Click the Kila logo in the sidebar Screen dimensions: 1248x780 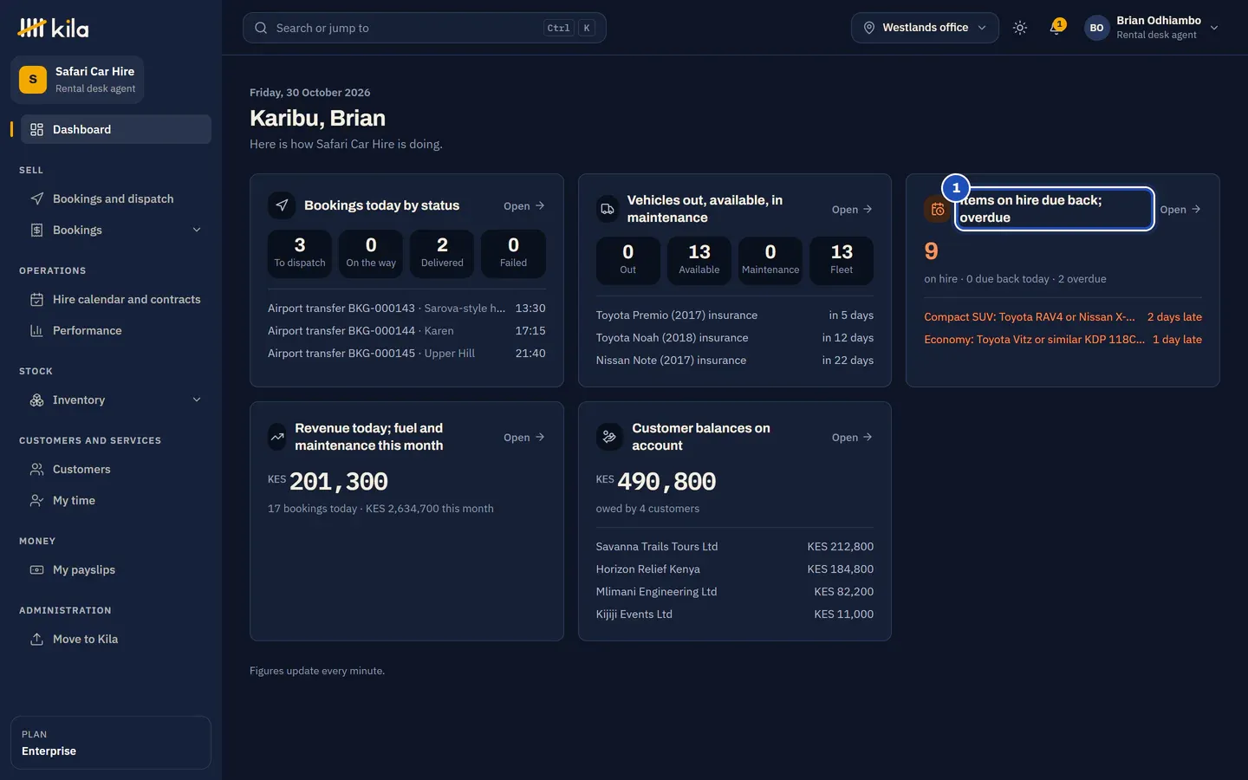click(53, 28)
